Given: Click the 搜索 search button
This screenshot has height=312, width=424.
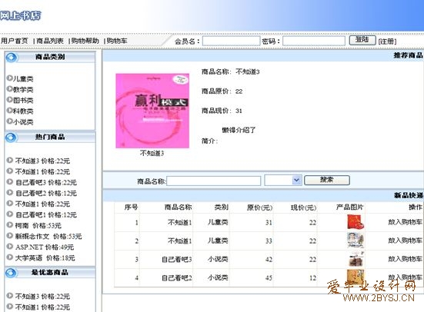Looking at the screenshot, I should pyautogui.click(x=327, y=180).
